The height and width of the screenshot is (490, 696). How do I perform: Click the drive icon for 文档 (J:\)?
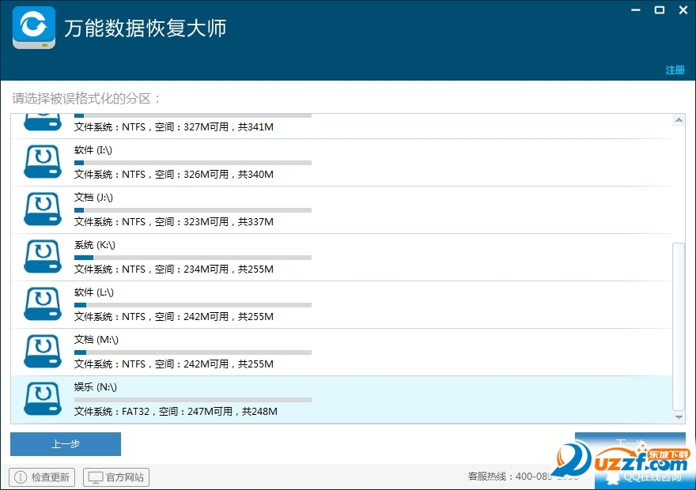(x=43, y=209)
